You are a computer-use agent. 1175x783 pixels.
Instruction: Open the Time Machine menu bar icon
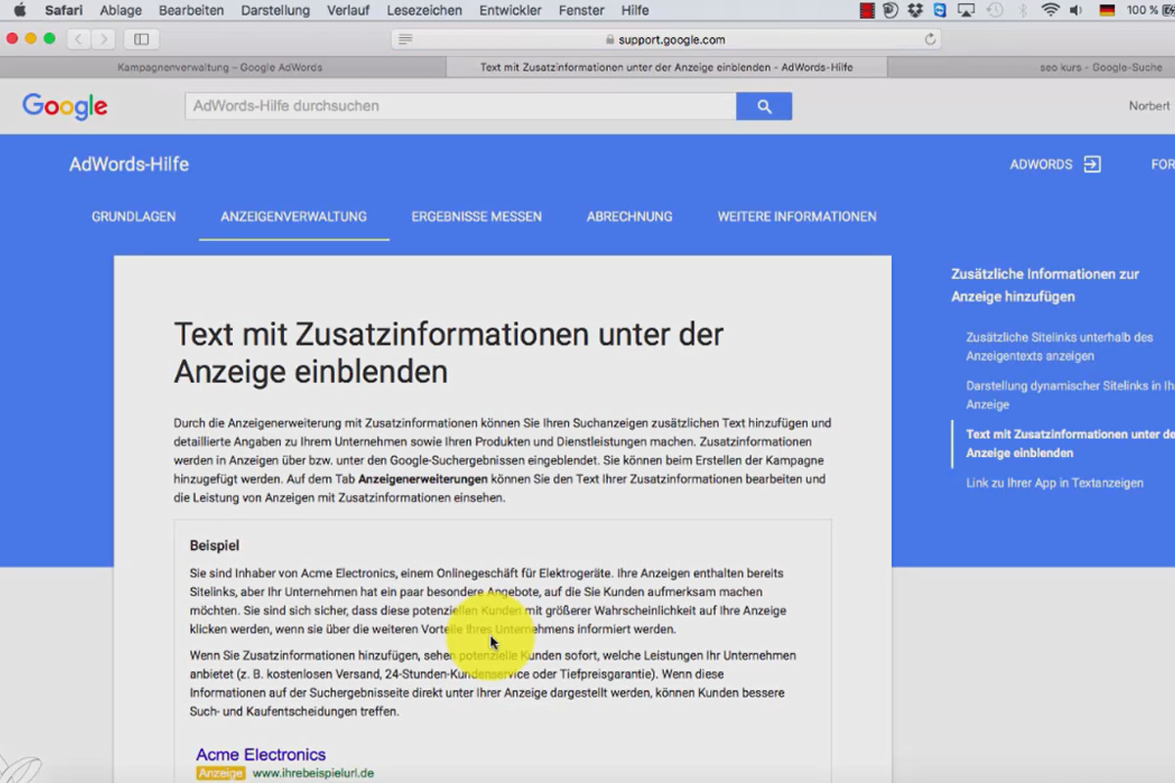pyautogui.click(x=995, y=11)
